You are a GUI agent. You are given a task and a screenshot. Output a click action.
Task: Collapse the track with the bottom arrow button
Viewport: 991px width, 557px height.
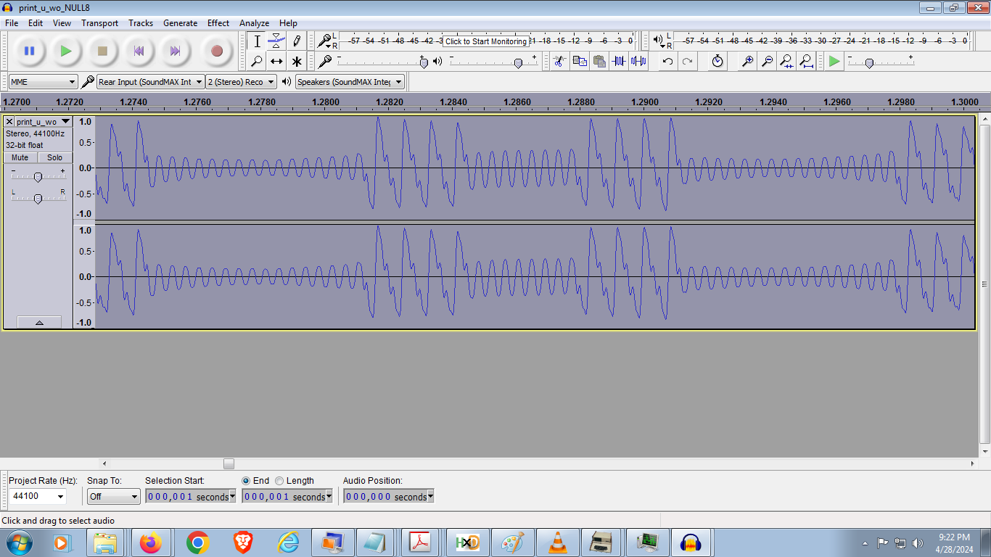39,322
